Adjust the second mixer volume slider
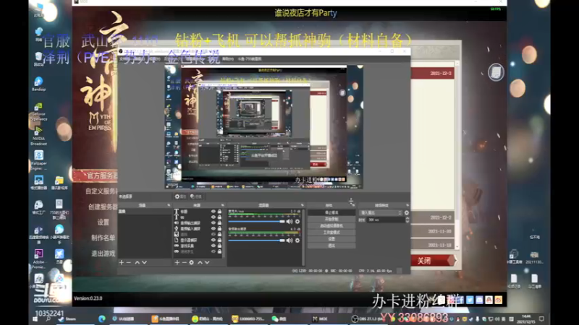Viewport: 579px width, 325px height. 256,240
